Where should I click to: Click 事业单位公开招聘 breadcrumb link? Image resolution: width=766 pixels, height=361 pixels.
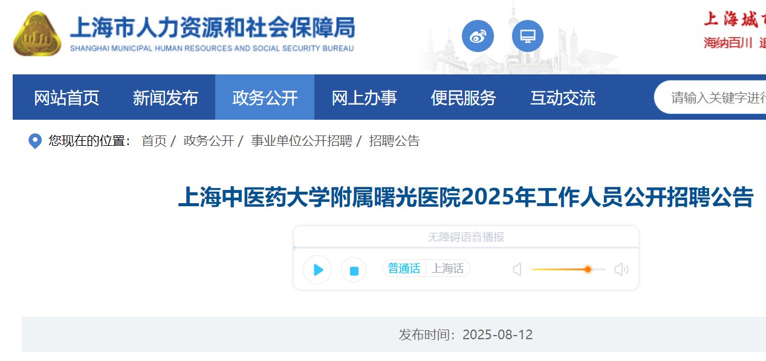pos(301,141)
